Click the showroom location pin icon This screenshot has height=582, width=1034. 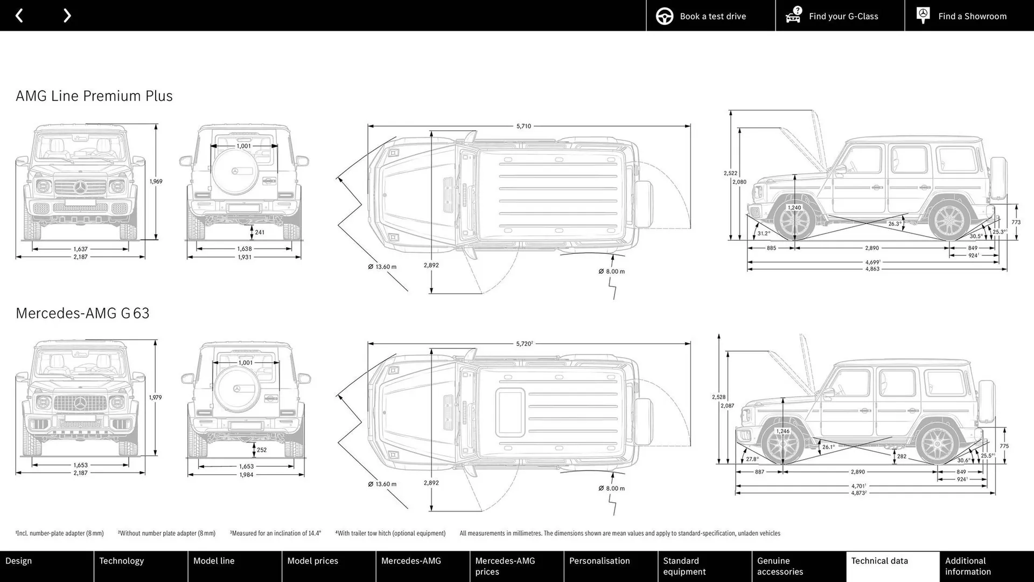tap(923, 15)
